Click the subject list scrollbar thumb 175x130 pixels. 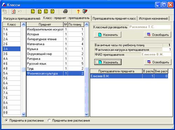(x=86, y=90)
